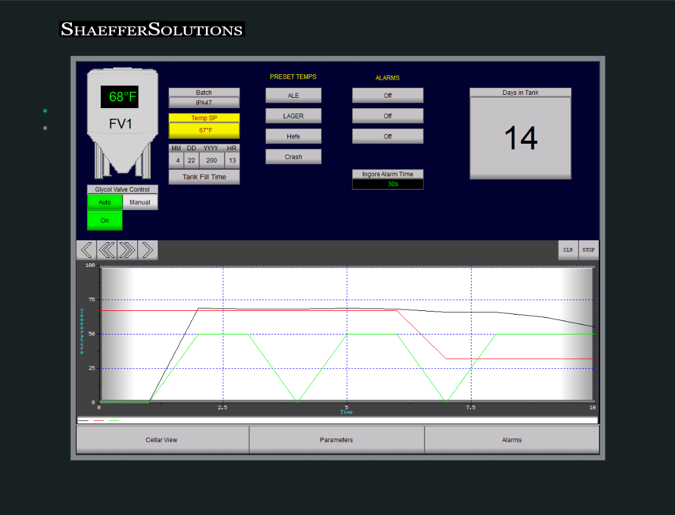The image size is (675, 515).
Task: Open the Alarms tab
Action: click(x=512, y=440)
